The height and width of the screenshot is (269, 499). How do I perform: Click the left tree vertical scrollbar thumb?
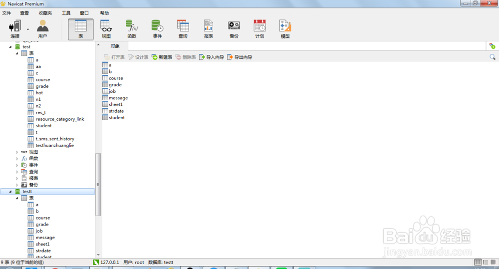coord(98,184)
